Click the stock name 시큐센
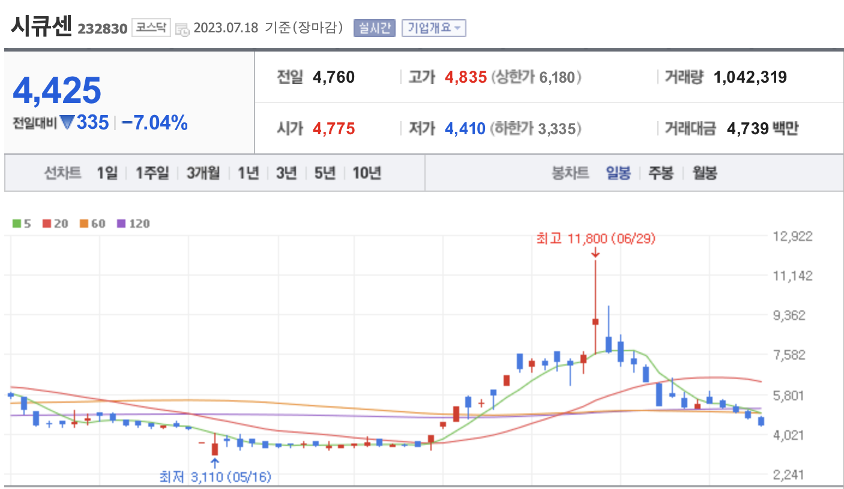Screen dimensions: 844x489 point(41,25)
